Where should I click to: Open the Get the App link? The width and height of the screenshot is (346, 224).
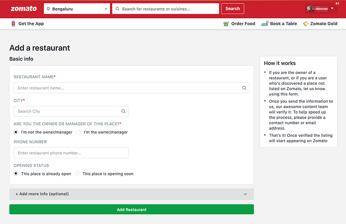(x=31, y=24)
